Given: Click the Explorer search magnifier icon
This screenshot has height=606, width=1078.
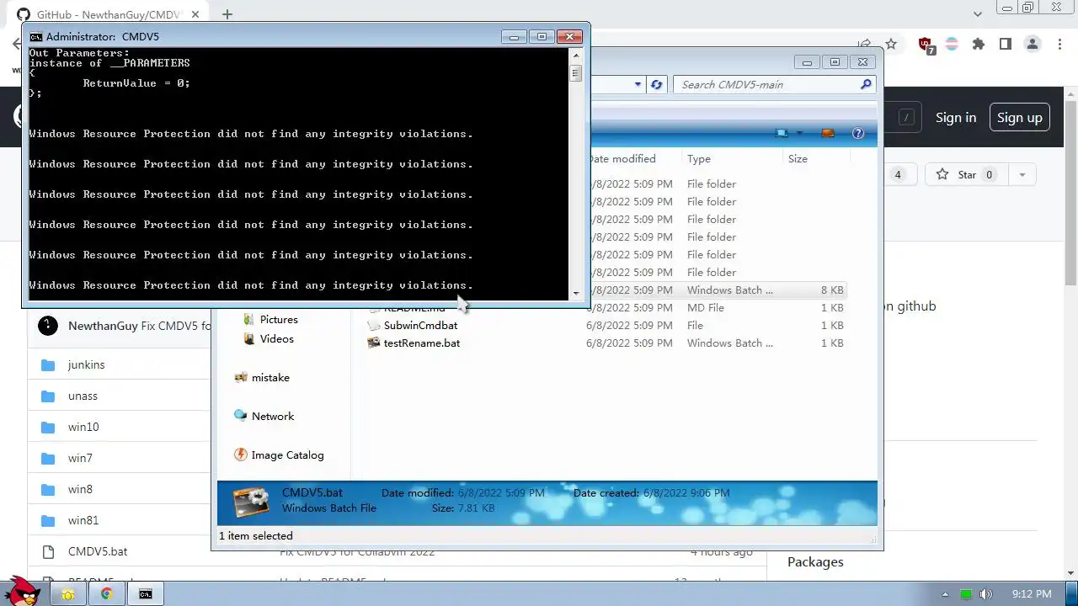Looking at the screenshot, I should [866, 84].
